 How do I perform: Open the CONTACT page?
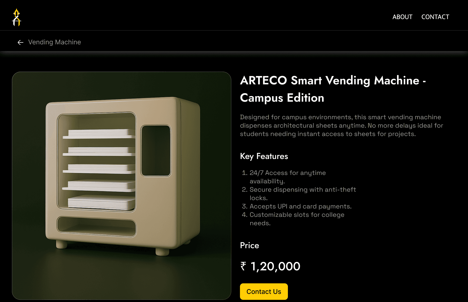pos(435,17)
